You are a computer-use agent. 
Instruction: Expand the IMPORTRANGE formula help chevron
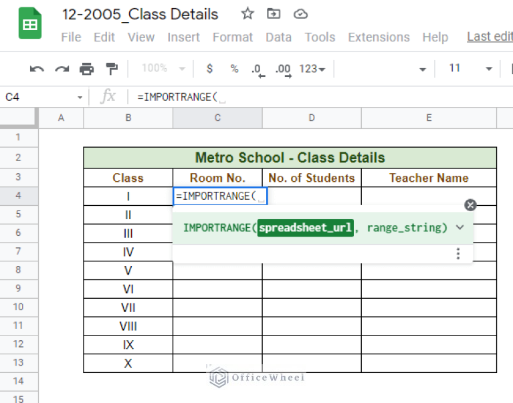pyautogui.click(x=460, y=227)
